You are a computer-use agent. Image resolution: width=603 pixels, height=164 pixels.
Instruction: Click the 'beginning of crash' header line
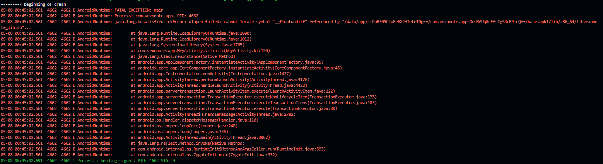point(33,4)
